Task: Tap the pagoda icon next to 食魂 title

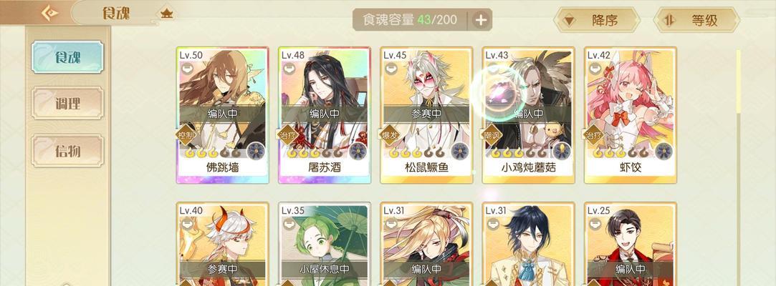Action: coord(167,14)
